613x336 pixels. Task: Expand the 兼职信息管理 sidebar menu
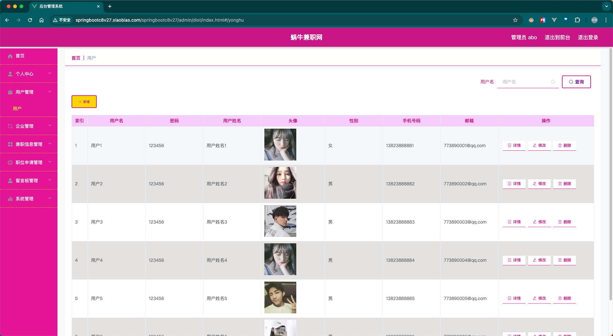[x=29, y=144]
